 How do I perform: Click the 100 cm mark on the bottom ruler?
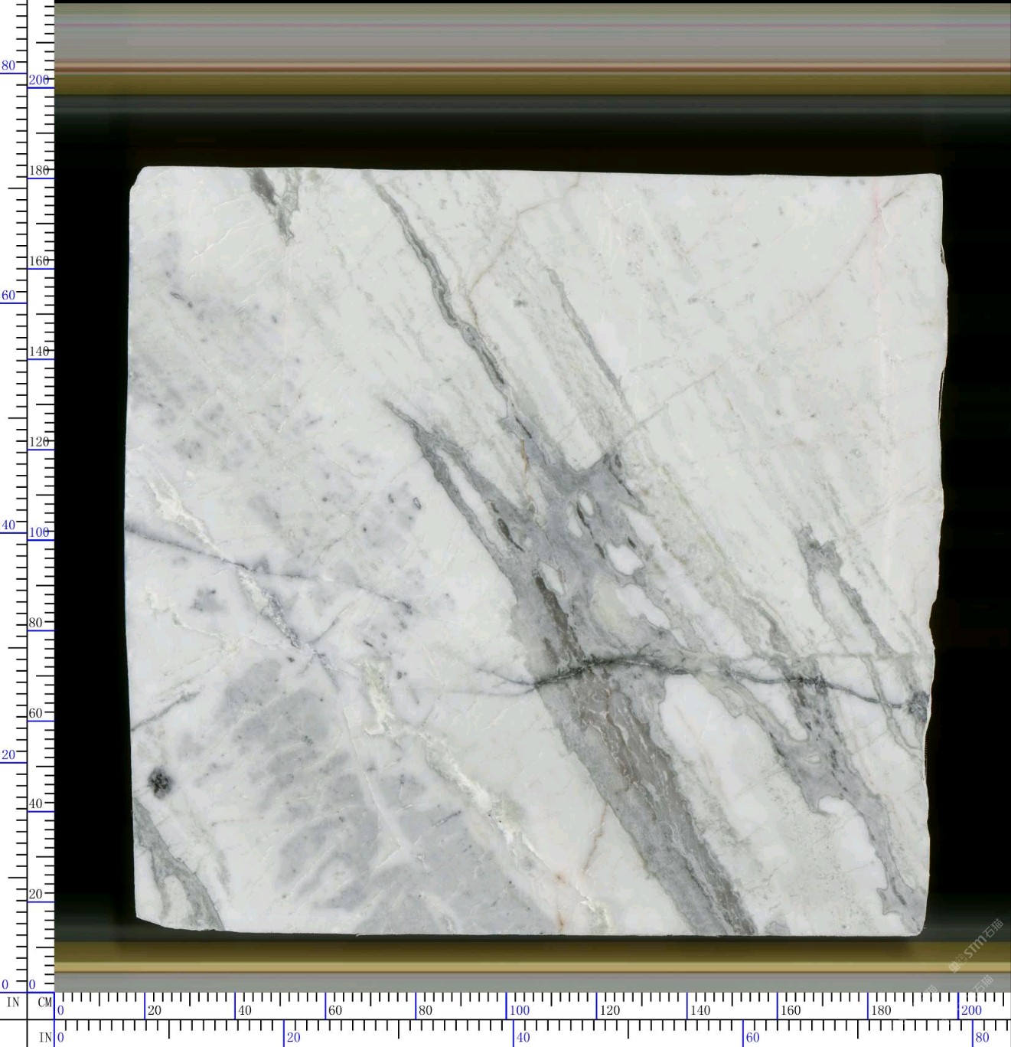(x=519, y=1010)
